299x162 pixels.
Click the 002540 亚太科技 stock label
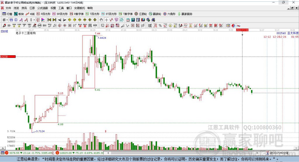coord(288,33)
